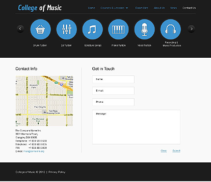Screen dimensions: 211x182
Task: Open the Privacy Policy footer link
Action: [57, 172]
